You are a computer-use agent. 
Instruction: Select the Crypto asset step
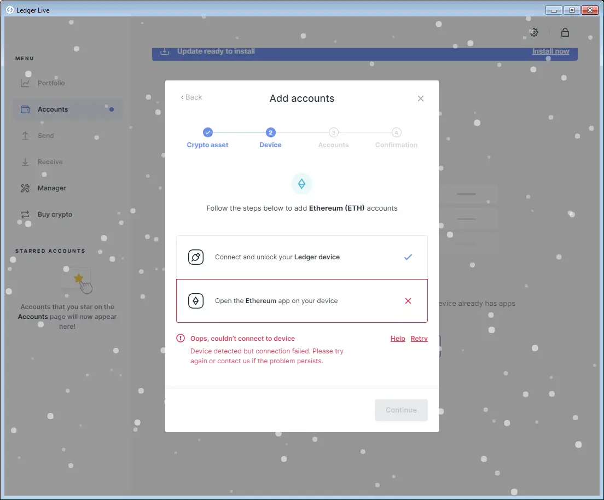pos(208,138)
